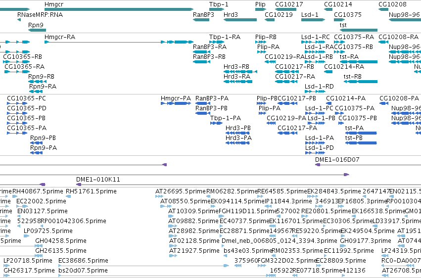Select protein Lsd-1-PD
The width and height of the screenshot is (421, 278).
coord(315,153)
